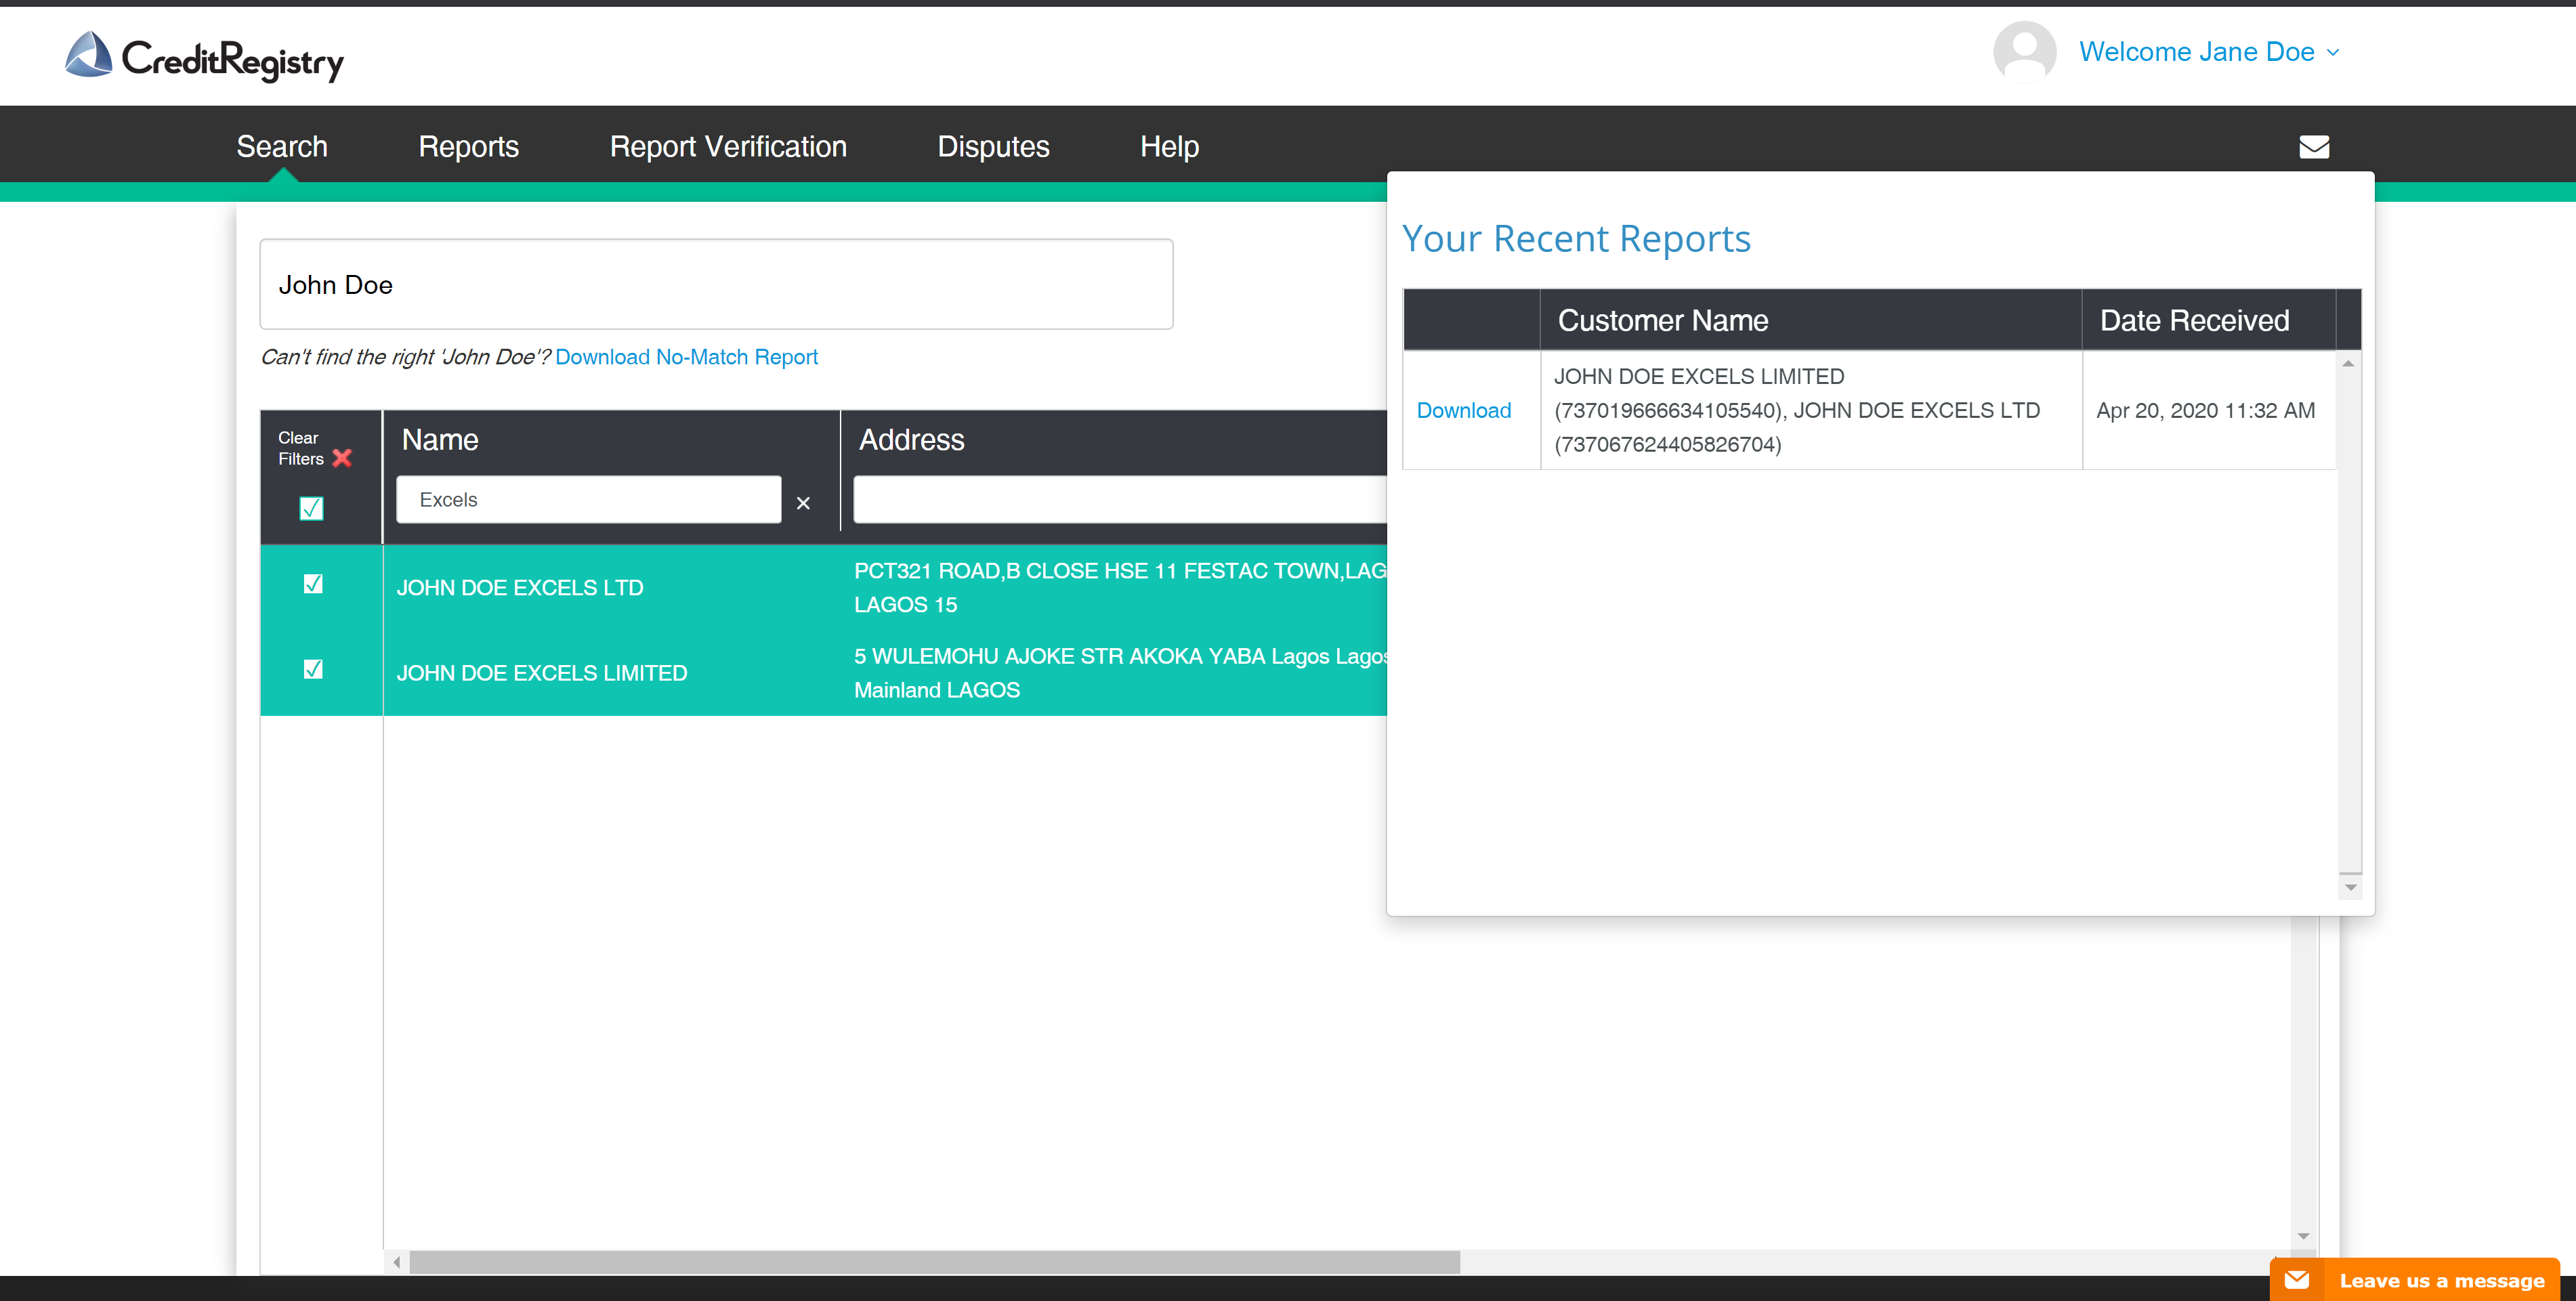Open the envelope messages icon in navbar

pos(2313,147)
